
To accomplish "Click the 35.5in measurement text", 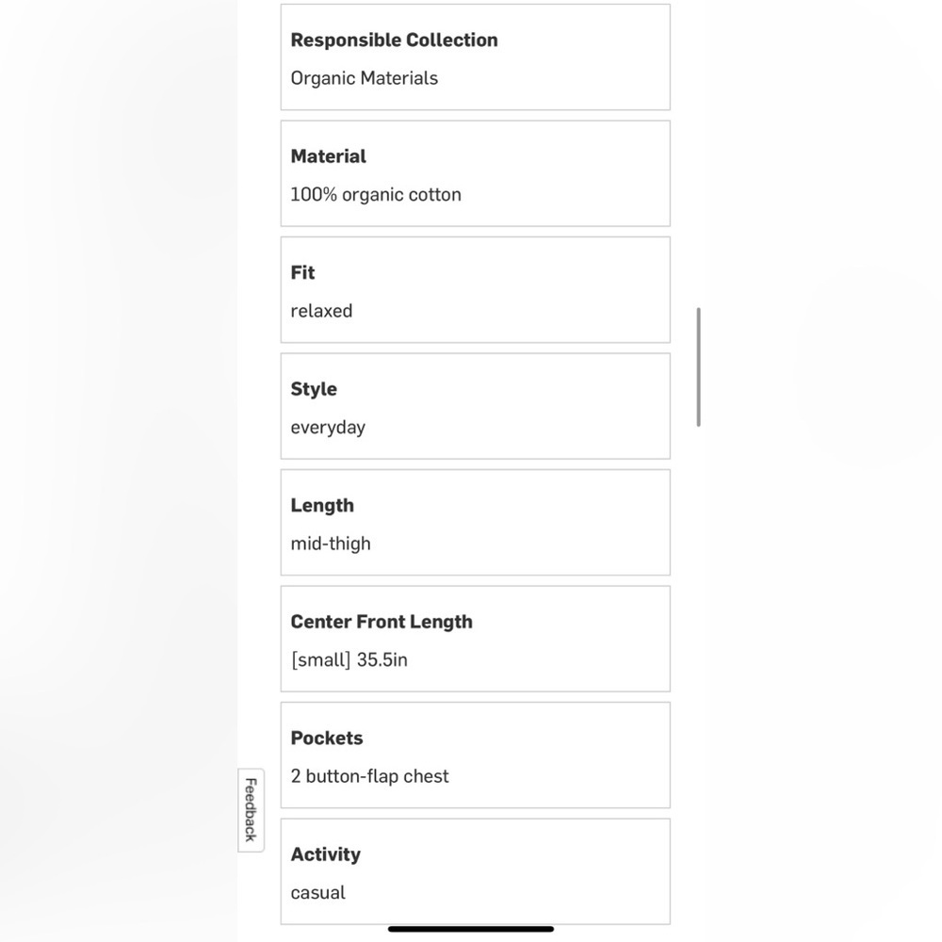I will (x=382, y=660).
